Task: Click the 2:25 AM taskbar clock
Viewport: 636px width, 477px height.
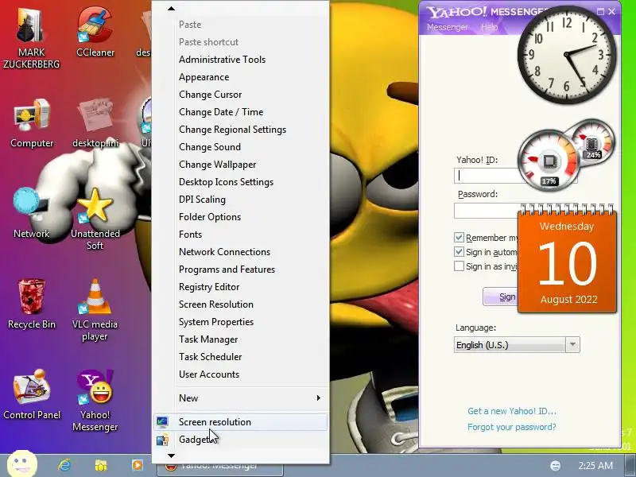Action: 595,465
